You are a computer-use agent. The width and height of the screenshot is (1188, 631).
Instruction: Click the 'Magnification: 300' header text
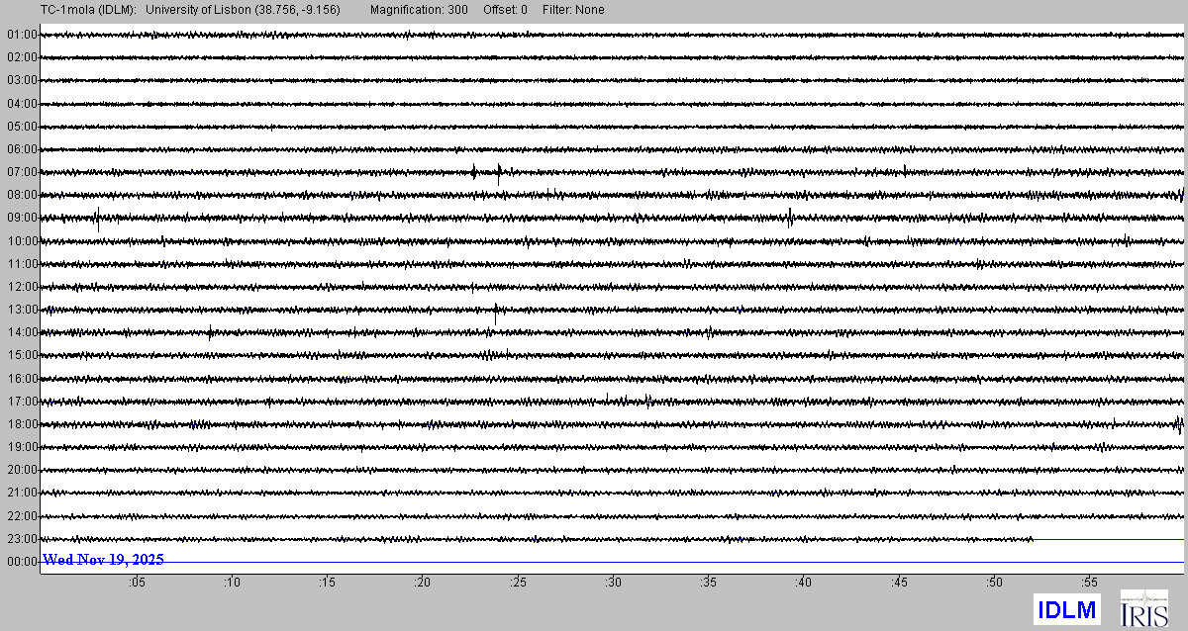pyautogui.click(x=420, y=10)
